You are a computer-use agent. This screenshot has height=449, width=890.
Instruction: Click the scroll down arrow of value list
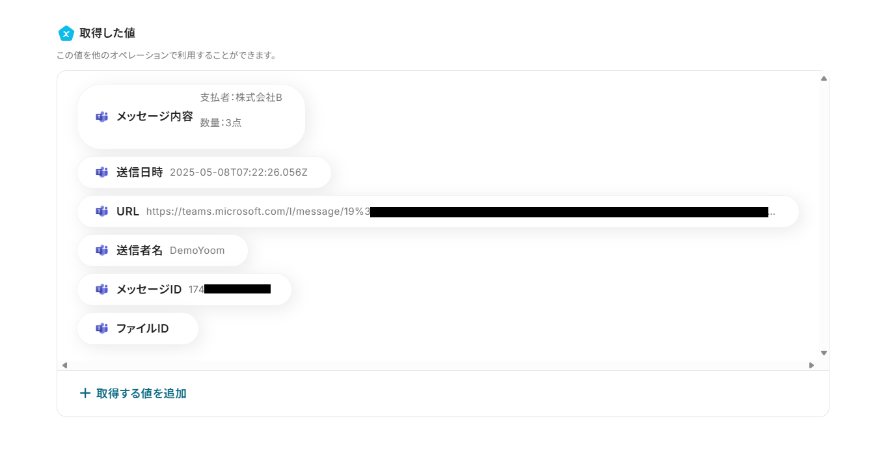[x=824, y=353]
